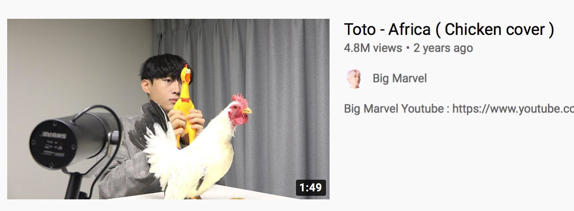The image size is (574, 211).
Task: Click the word "Toto" in title
Action: (360, 30)
